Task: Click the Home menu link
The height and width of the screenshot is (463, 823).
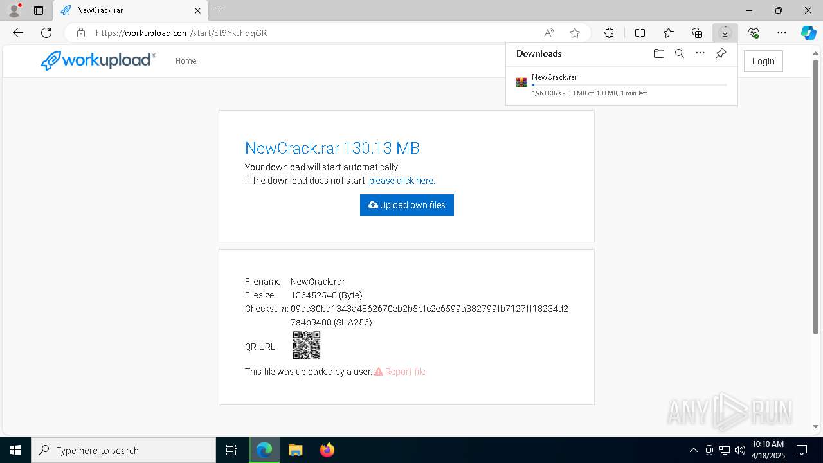Action: (186, 61)
